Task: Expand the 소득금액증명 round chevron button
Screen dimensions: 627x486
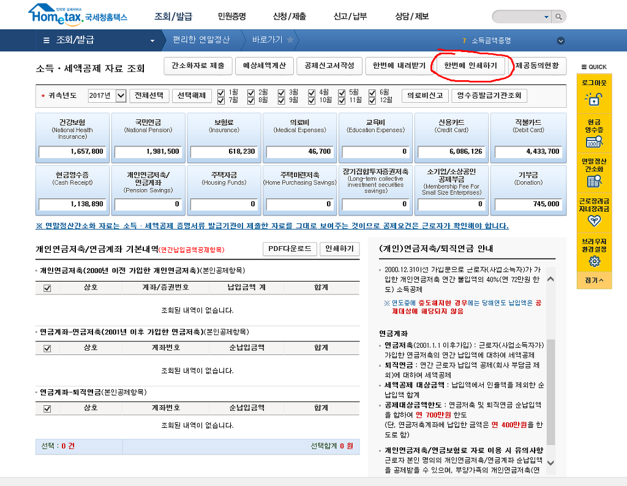Action: (x=560, y=41)
